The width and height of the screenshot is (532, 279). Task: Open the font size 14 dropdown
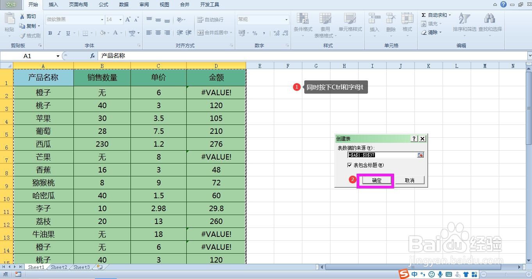tap(120, 20)
